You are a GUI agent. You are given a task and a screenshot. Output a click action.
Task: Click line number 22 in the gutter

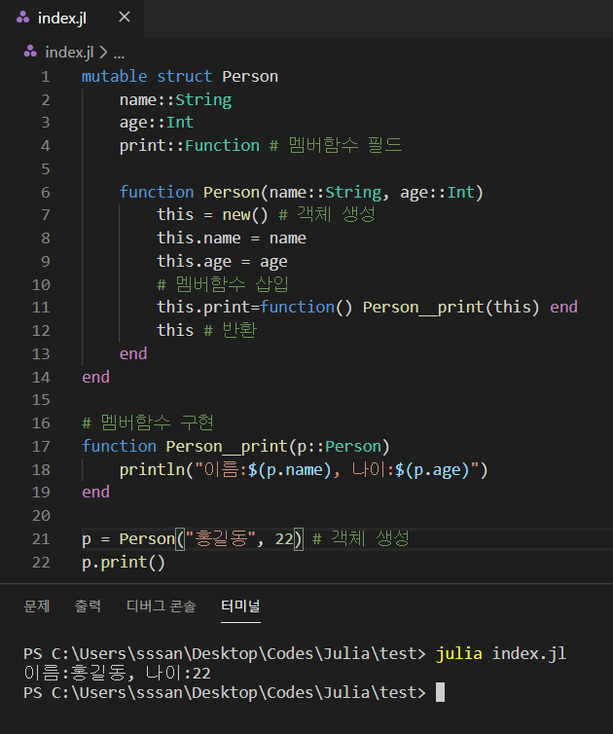[41, 562]
